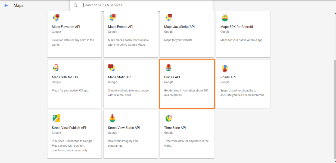Click the Search for APIs & Services field
Screen dimensions: 336x163
tap(141, 5)
